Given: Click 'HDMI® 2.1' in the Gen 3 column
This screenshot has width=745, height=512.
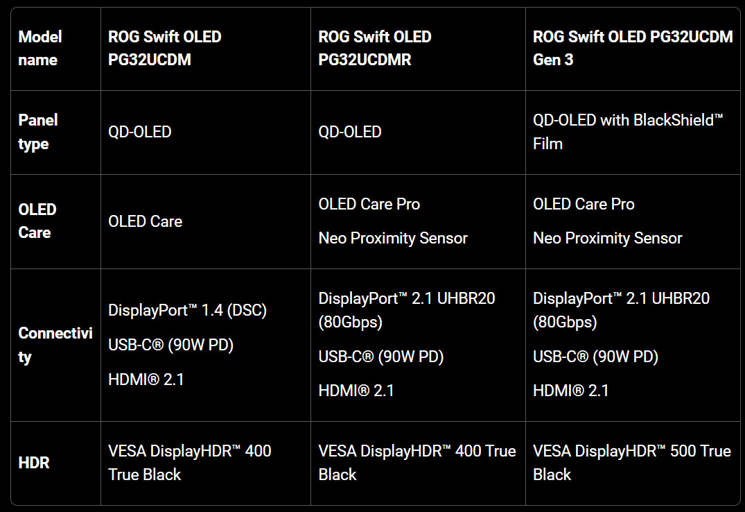Looking at the screenshot, I should coord(571,391).
